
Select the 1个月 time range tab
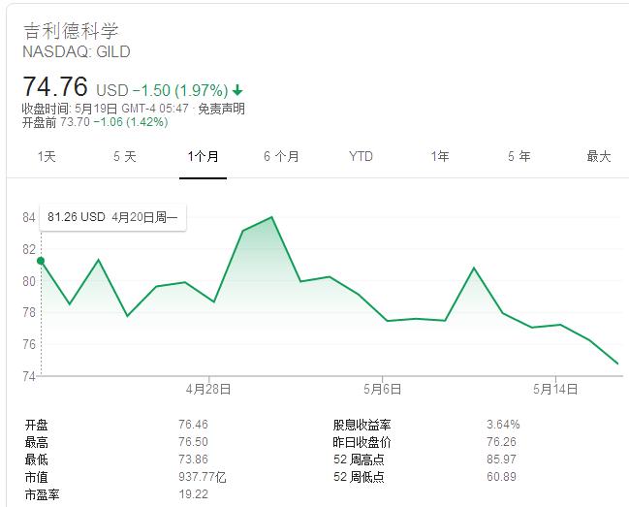point(203,156)
